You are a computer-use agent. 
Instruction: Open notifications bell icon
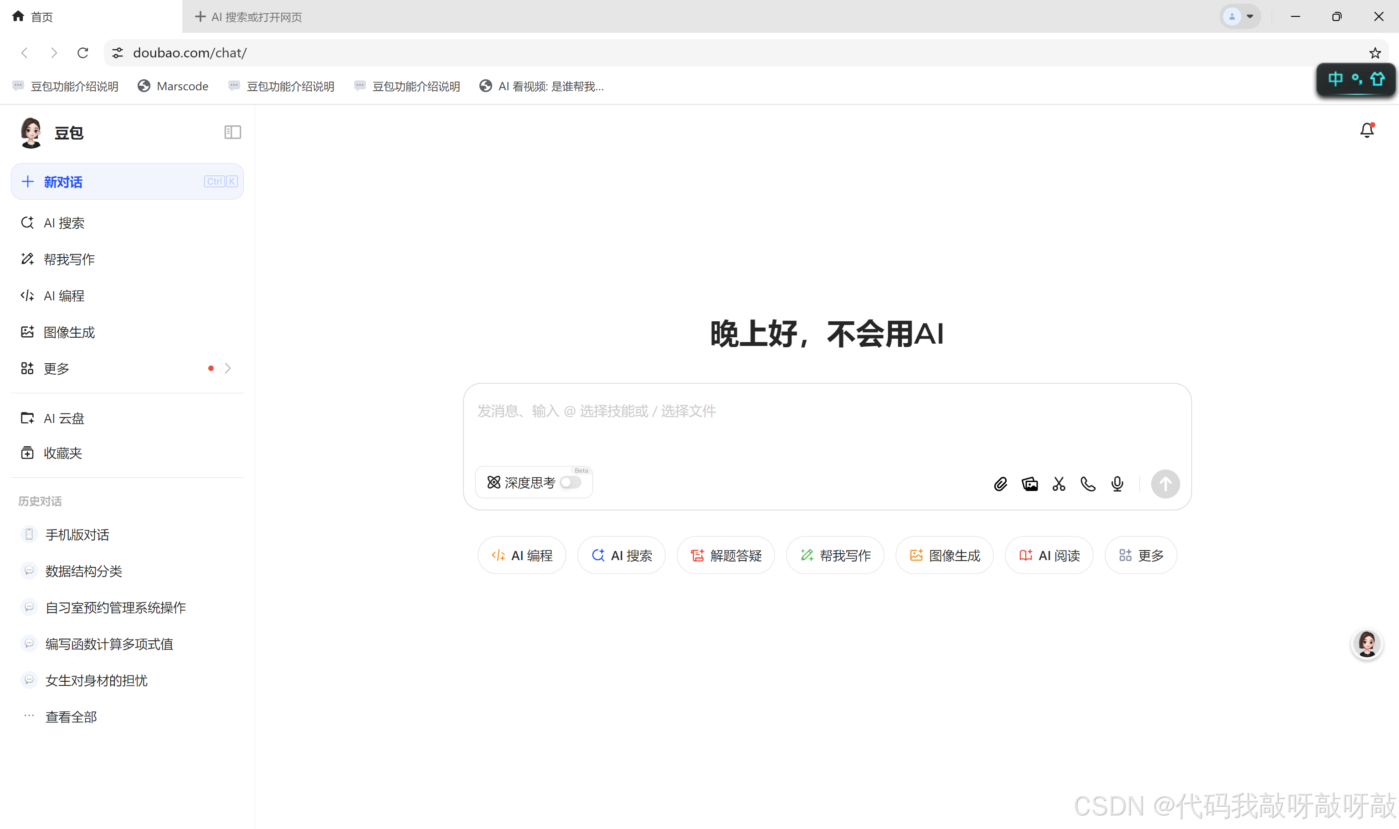(1367, 130)
